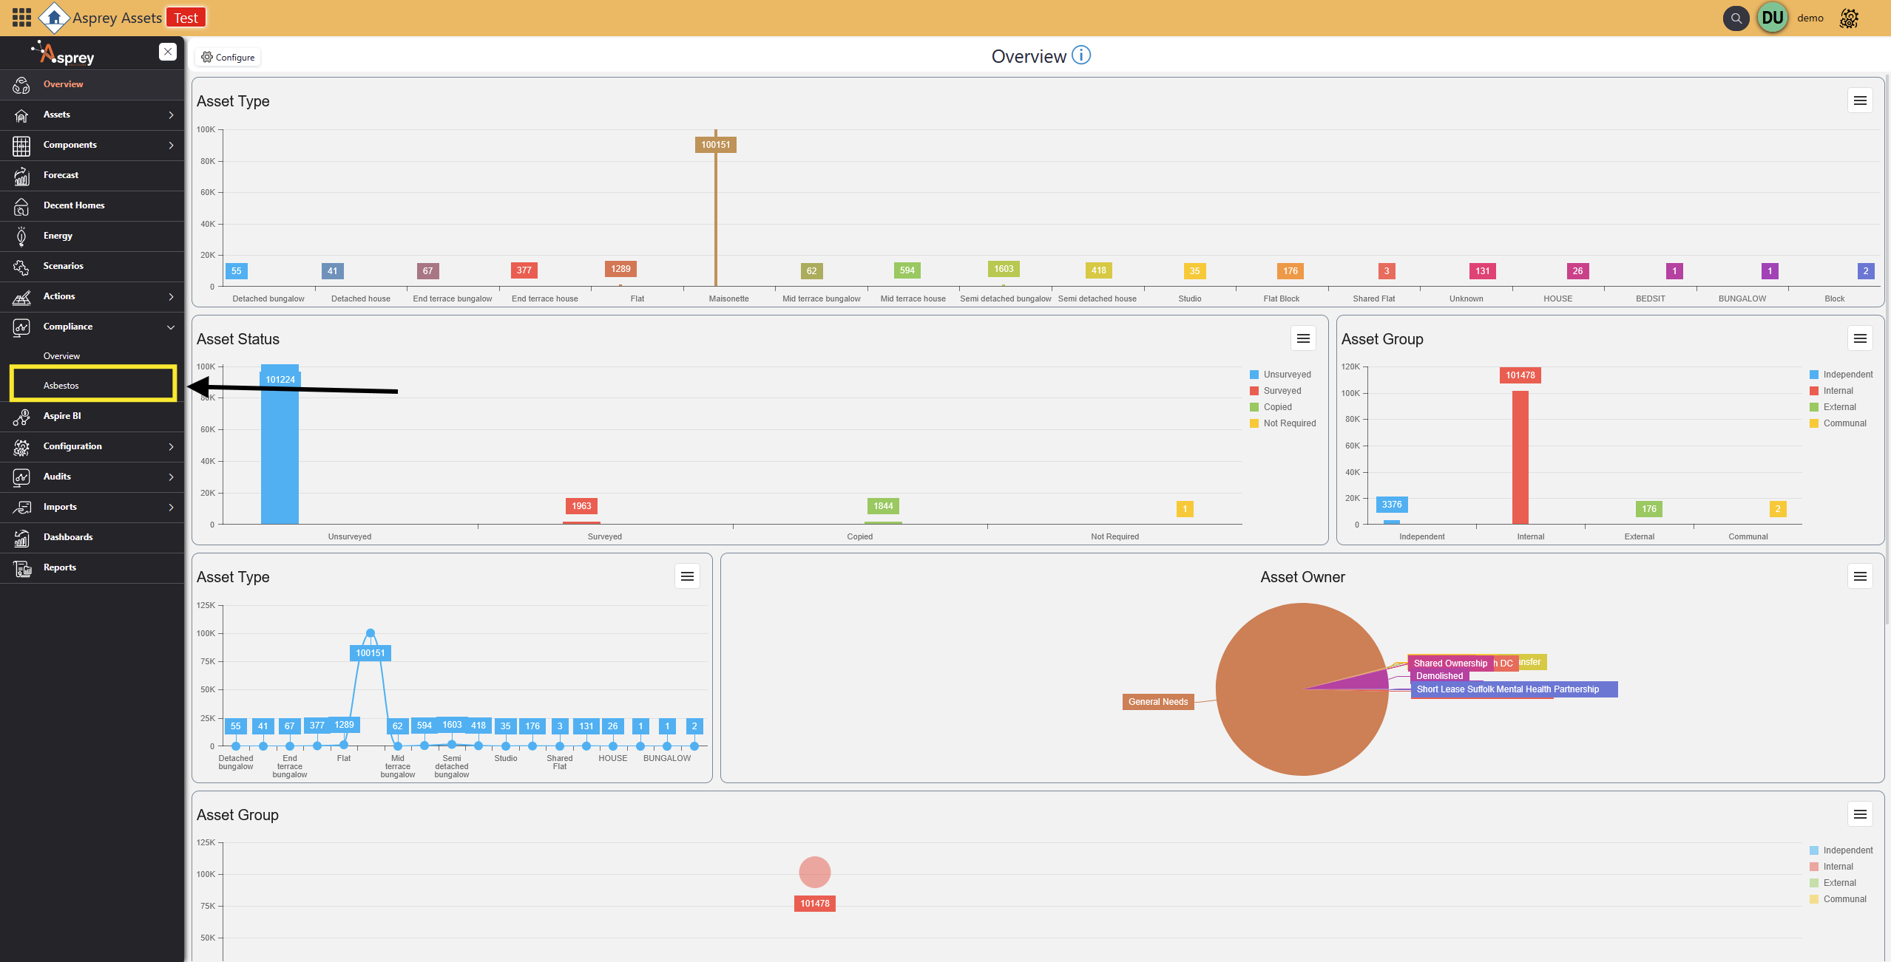
Task: Open the apps grid launcher icon
Action: 21,18
